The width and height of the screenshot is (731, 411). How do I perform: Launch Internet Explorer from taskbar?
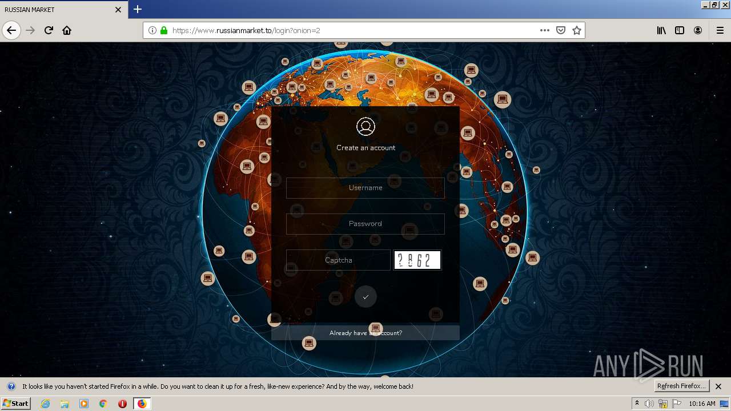point(46,404)
